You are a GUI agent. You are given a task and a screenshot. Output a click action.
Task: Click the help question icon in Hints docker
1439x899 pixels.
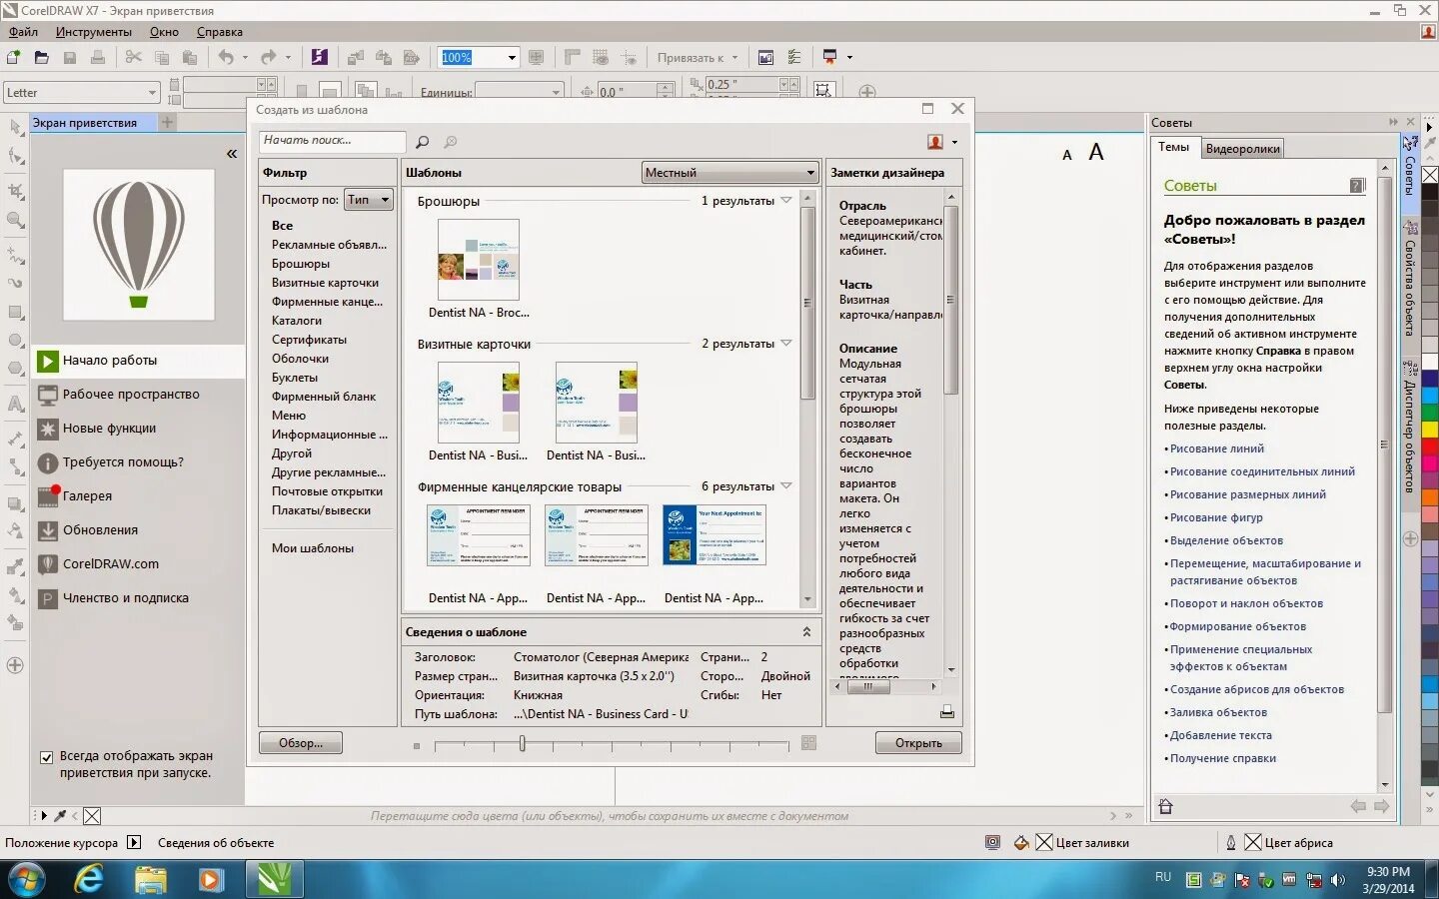click(1357, 186)
